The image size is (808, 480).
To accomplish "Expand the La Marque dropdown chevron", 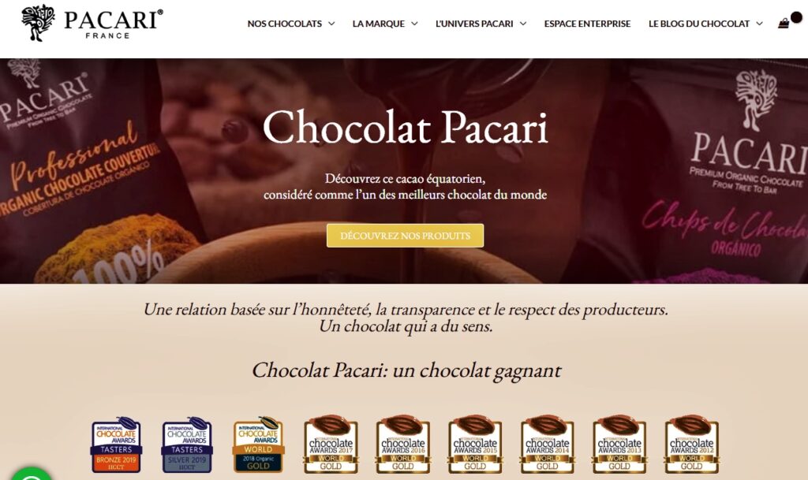I will click(414, 24).
